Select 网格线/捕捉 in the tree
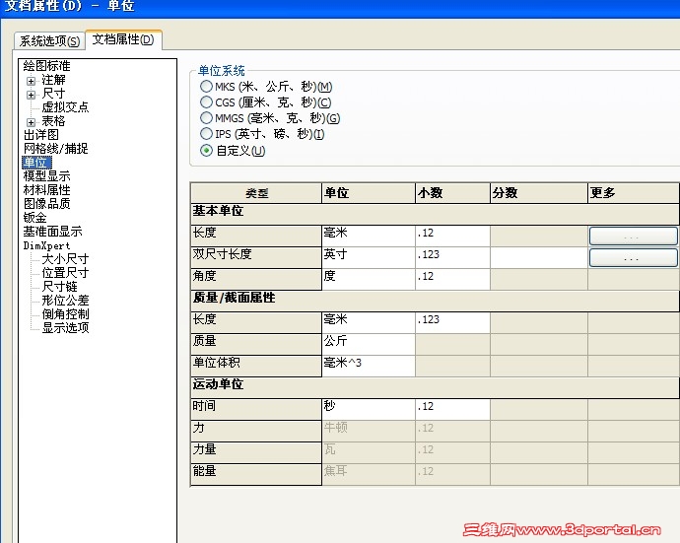Image resolution: width=680 pixels, height=543 pixels. tap(56, 149)
